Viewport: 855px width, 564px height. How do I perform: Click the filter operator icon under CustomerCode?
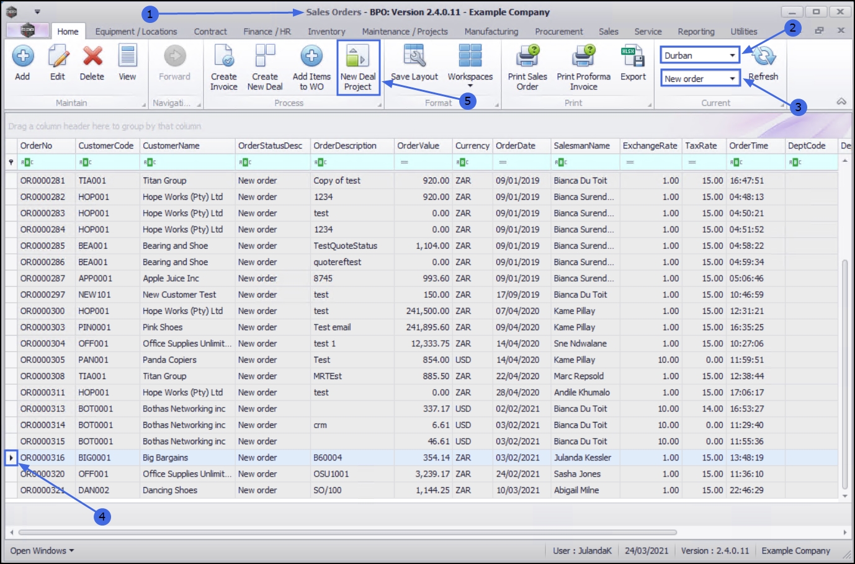coord(85,163)
